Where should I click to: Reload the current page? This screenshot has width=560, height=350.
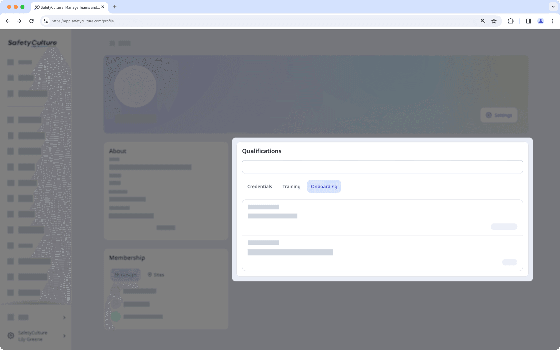pyautogui.click(x=31, y=21)
